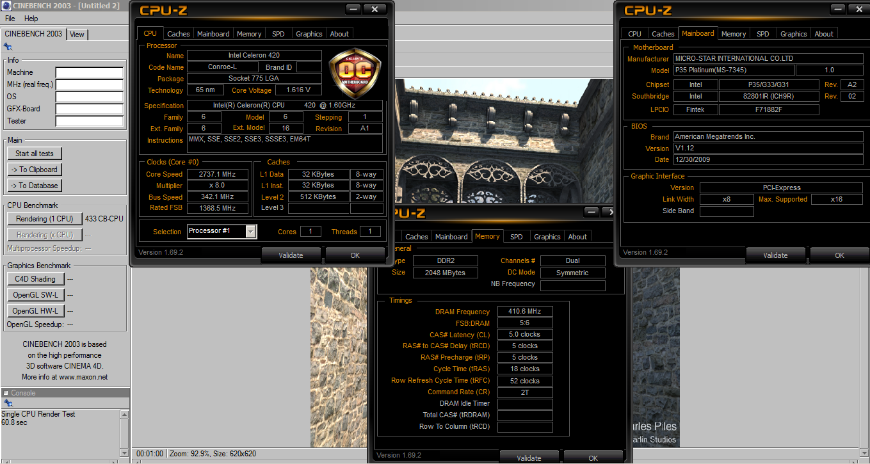Open SPD tab in right CPU-Z window
Image resolution: width=870 pixels, height=464 pixels.
tap(763, 34)
